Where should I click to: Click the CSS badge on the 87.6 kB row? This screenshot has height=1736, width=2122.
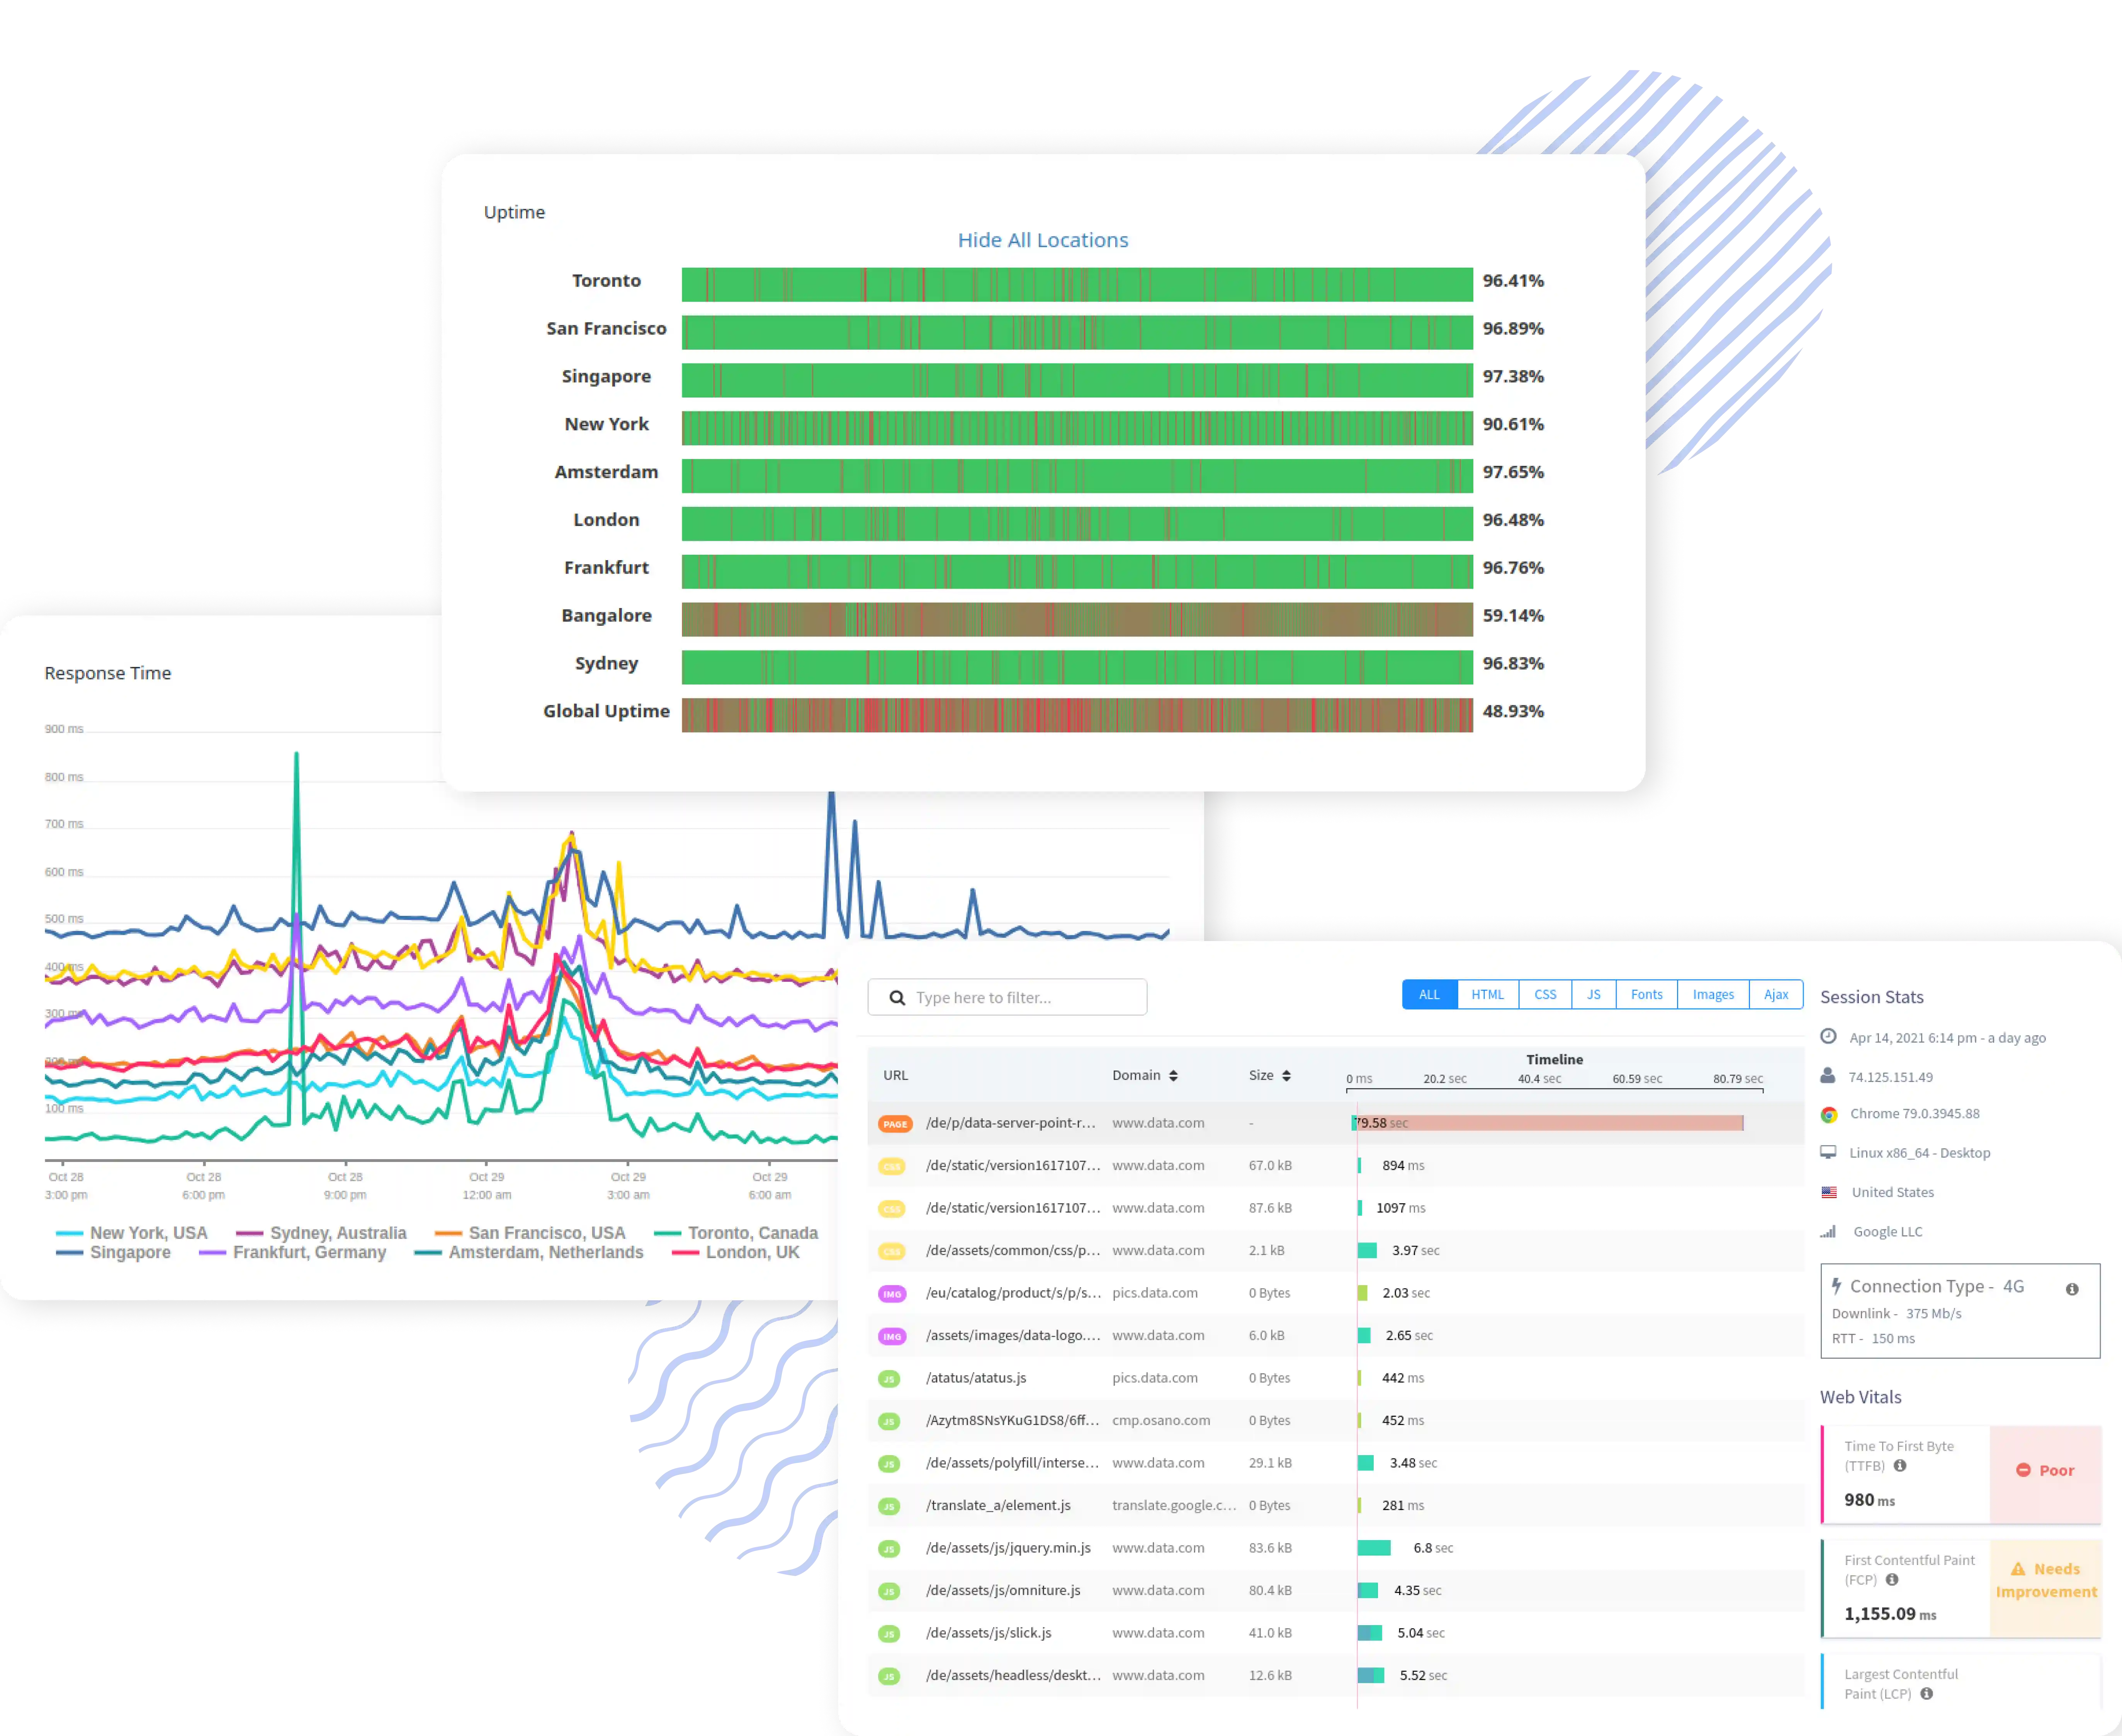click(x=891, y=1209)
